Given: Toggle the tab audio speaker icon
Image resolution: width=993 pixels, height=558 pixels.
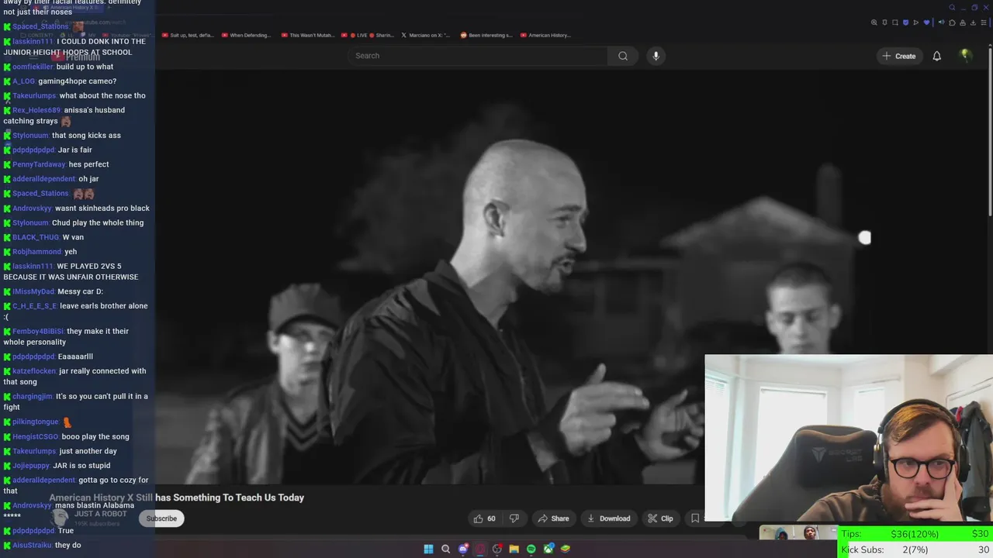Looking at the screenshot, I should tap(941, 22).
